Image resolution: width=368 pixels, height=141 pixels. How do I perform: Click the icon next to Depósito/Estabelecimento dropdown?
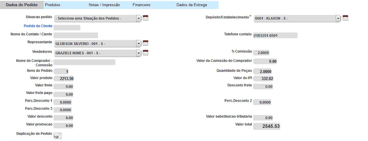click(345, 18)
